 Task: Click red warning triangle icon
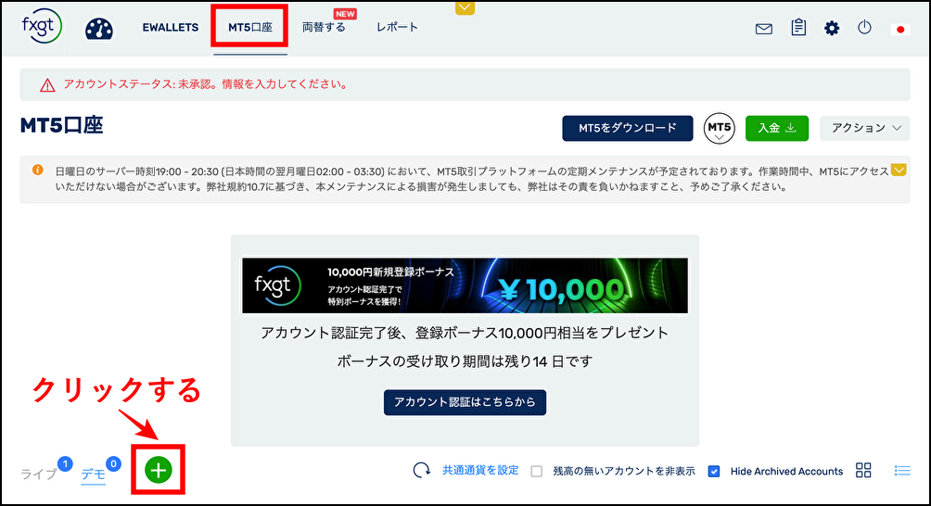47,85
